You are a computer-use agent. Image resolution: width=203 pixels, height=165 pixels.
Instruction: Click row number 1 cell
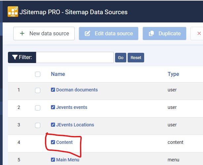pyautogui.click(x=19, y=90)
